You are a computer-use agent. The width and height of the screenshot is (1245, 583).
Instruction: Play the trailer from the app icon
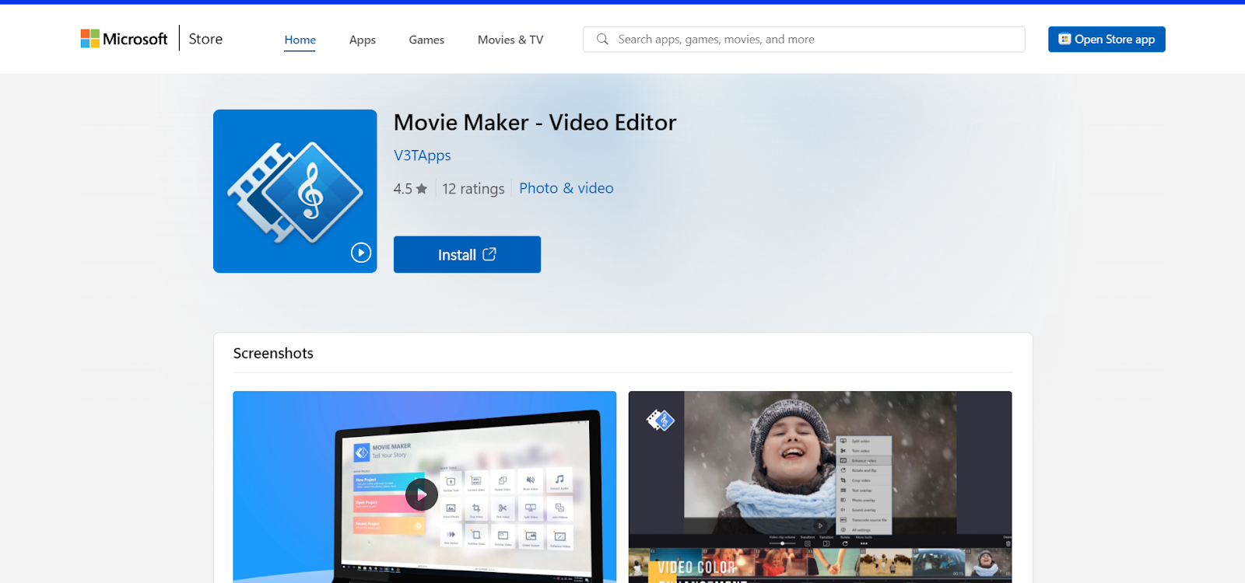pyautogui.click(x=361, y=253)
